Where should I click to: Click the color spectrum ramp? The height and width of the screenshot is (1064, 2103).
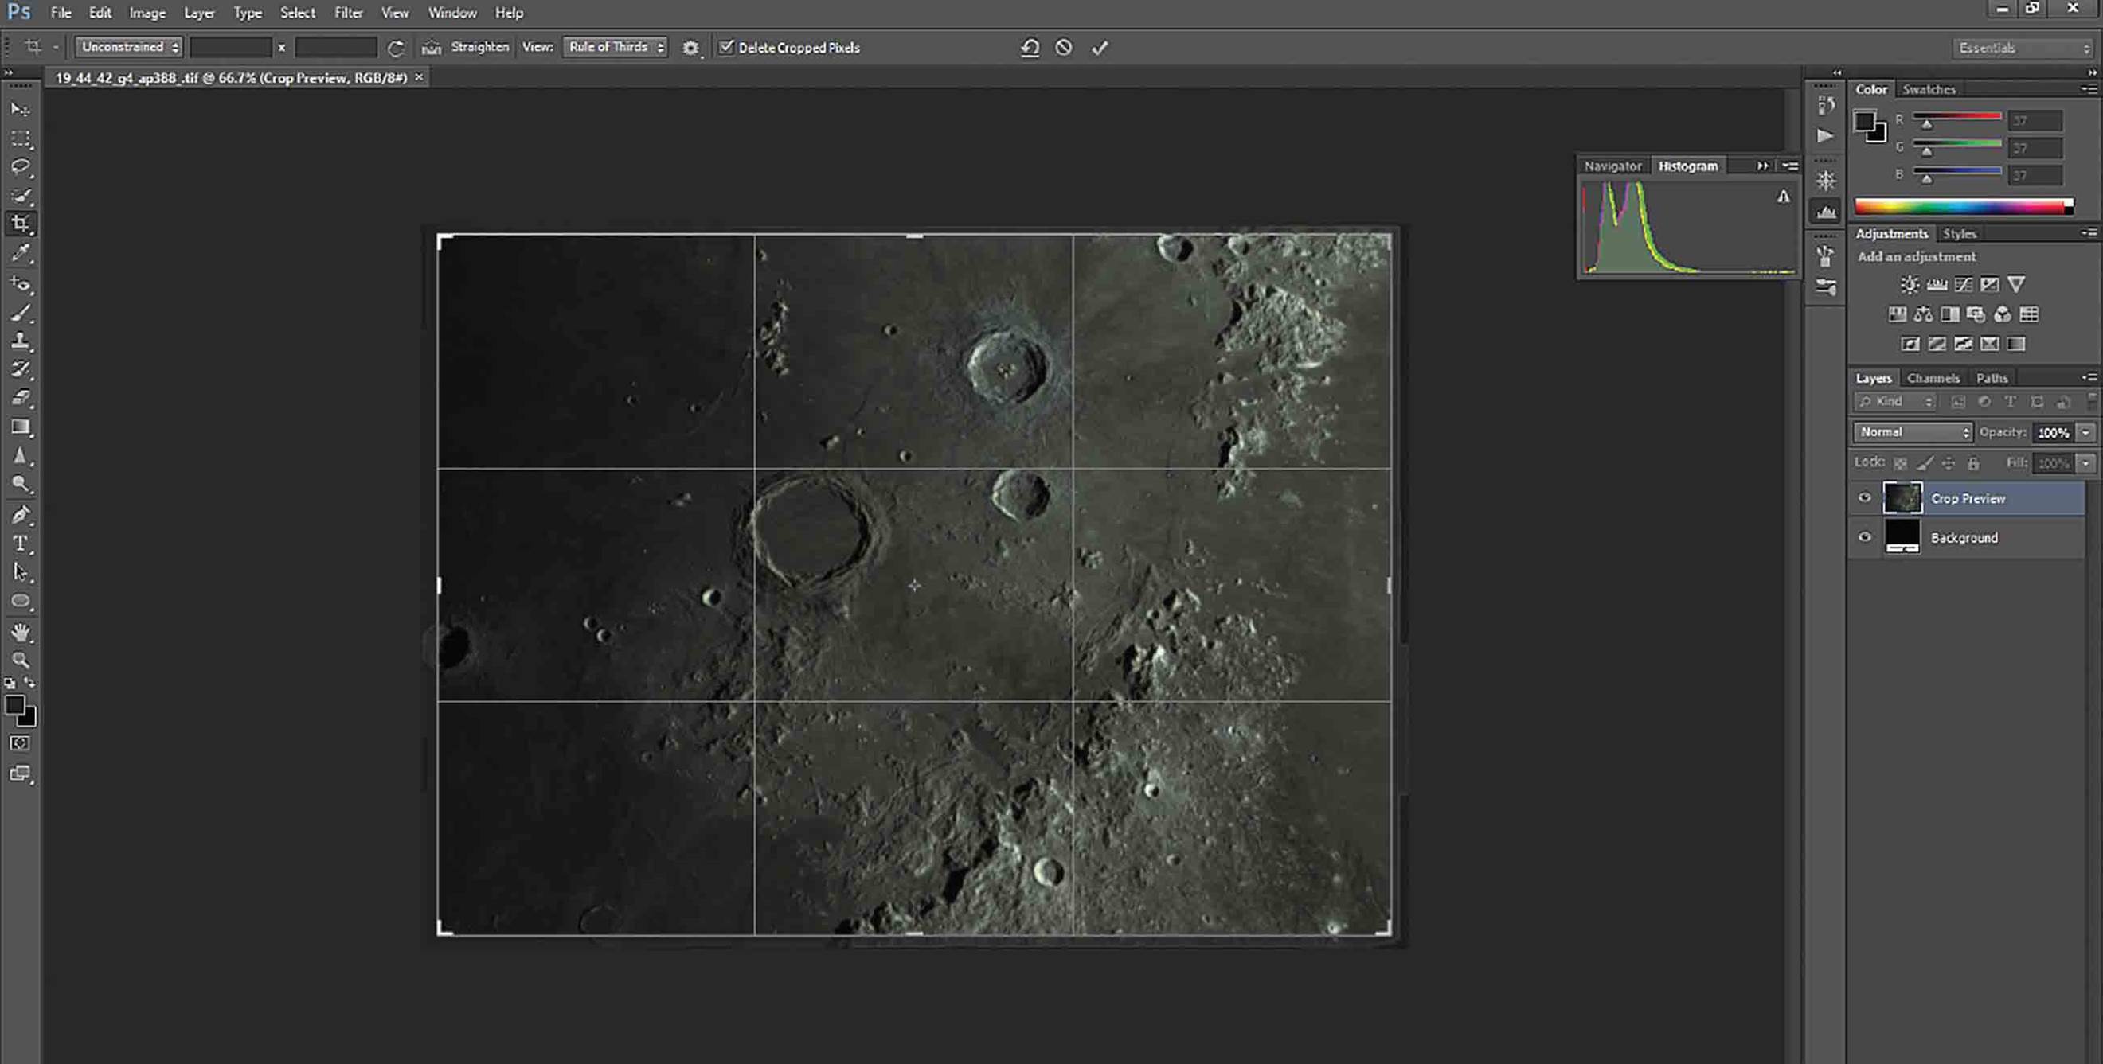pos(1963,206)
